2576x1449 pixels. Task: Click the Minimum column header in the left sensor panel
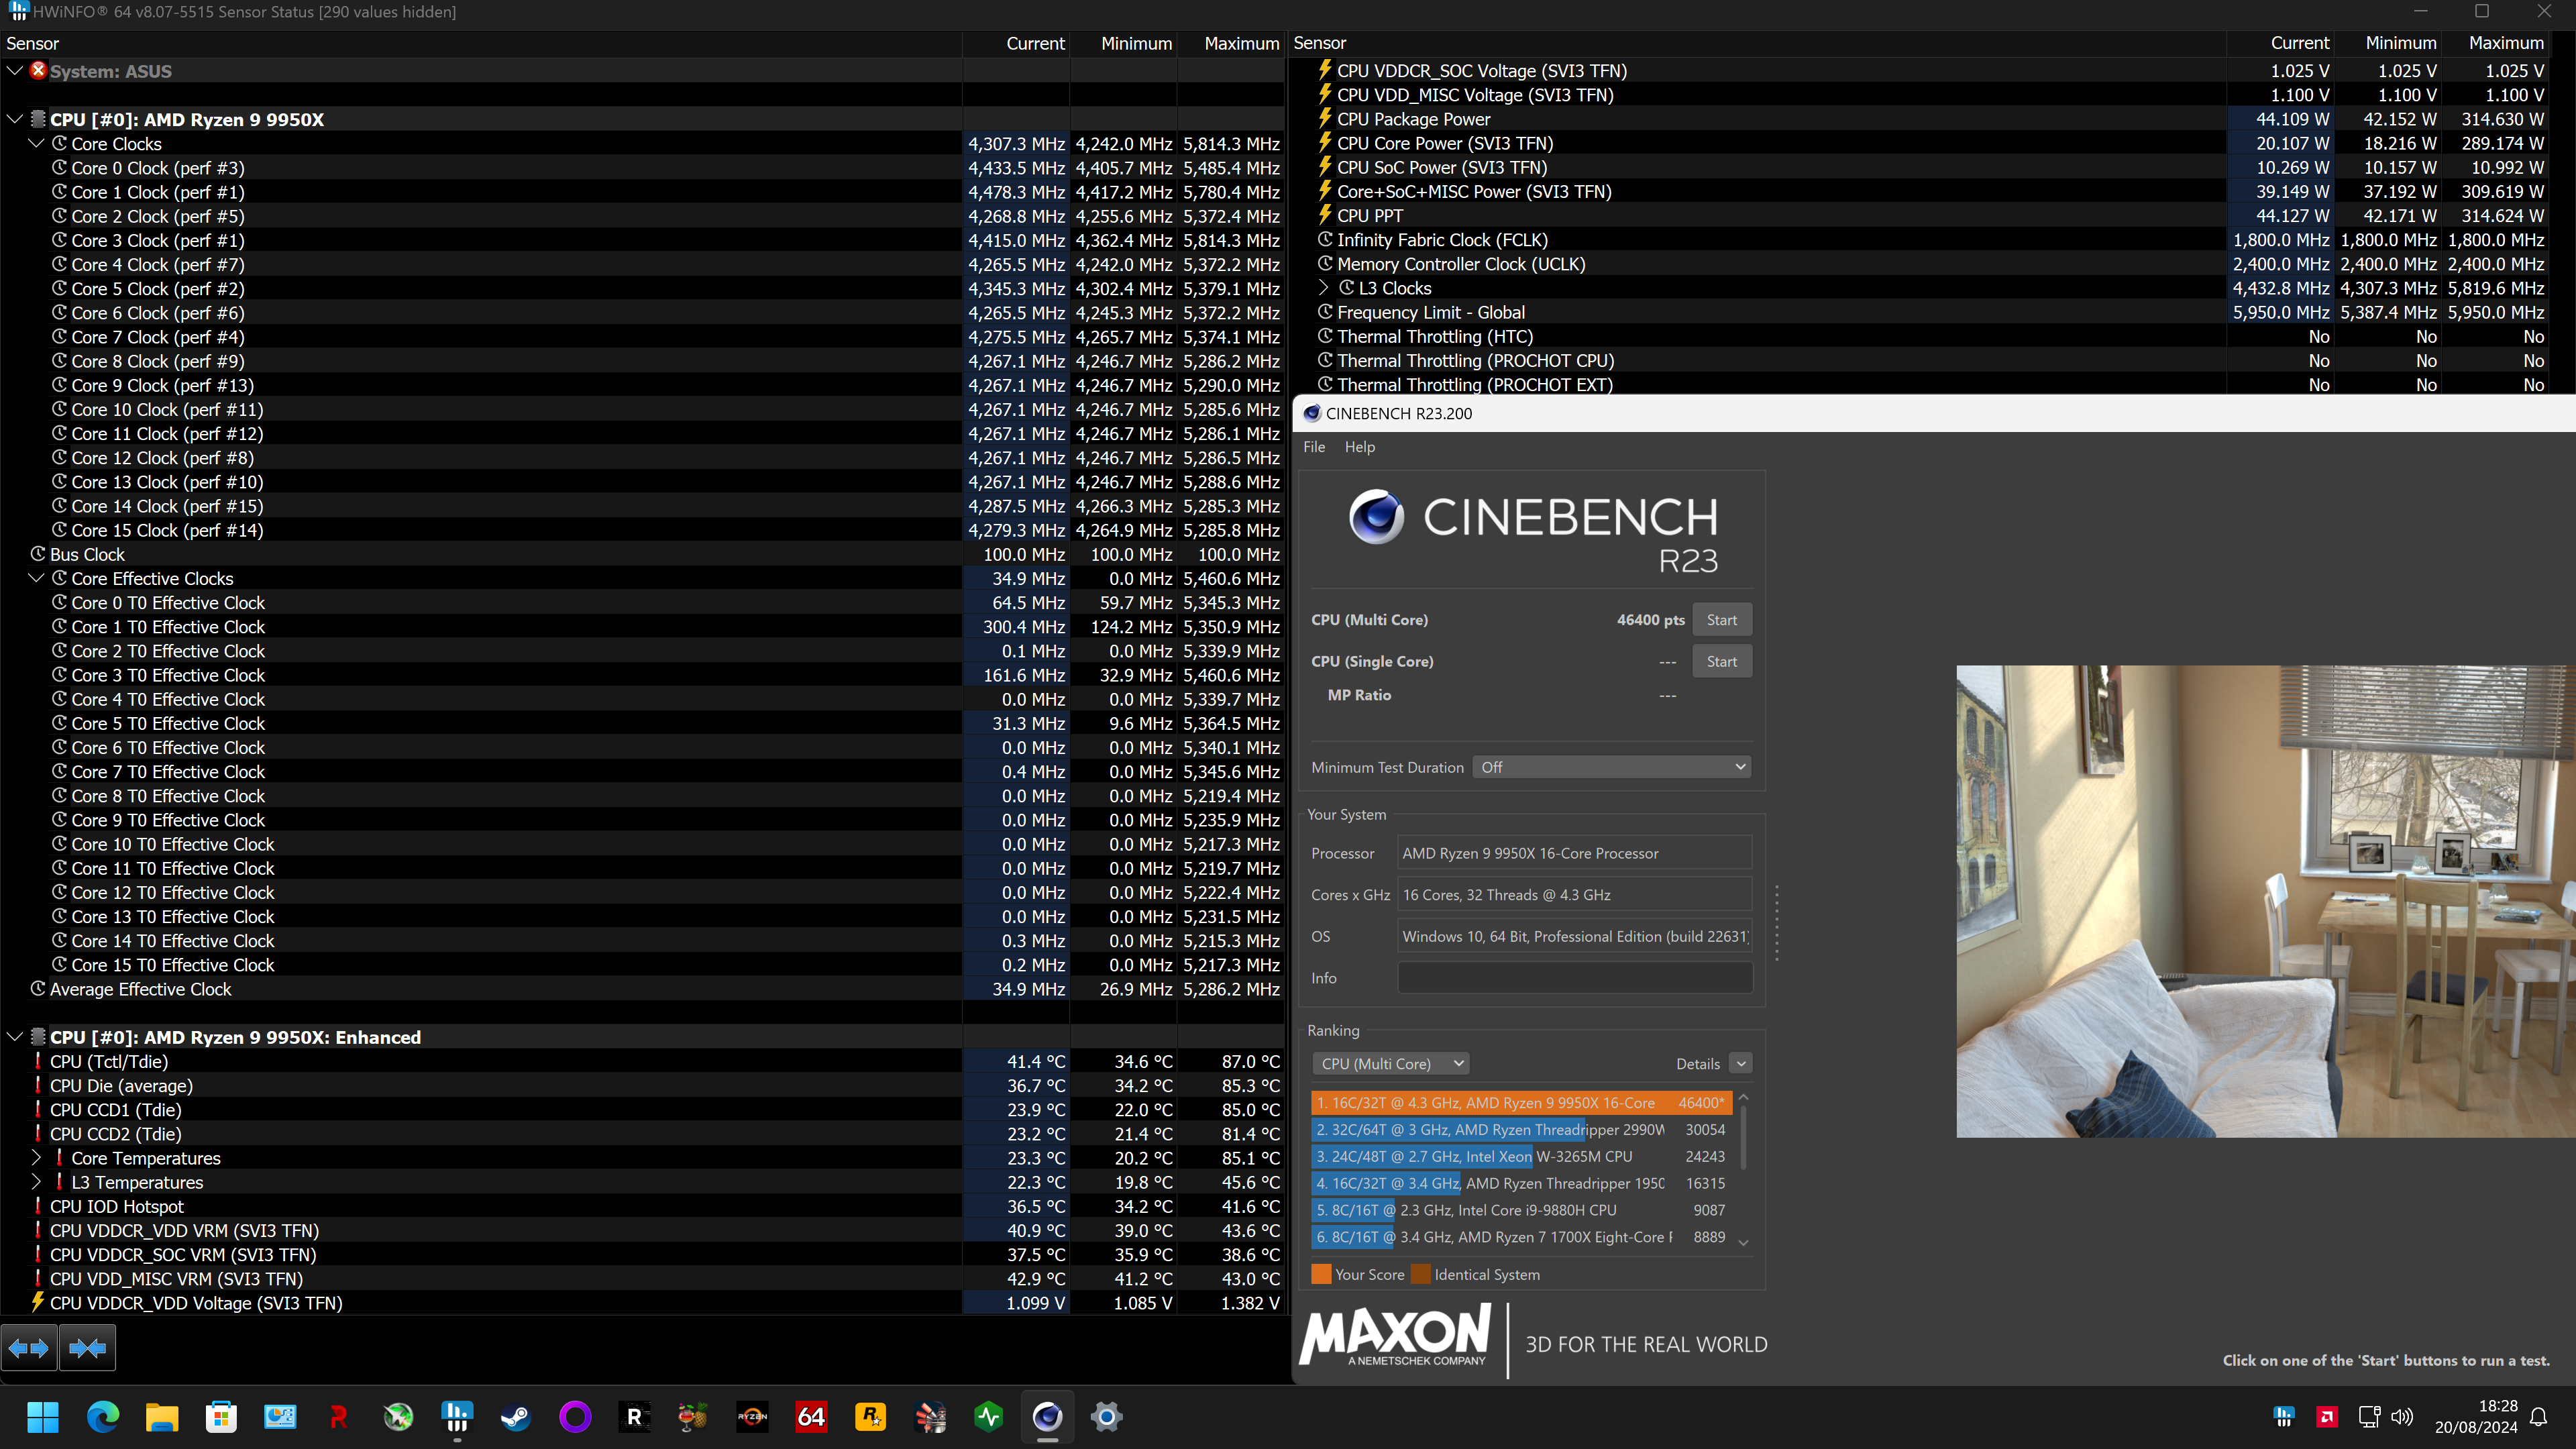point(1136,44)
